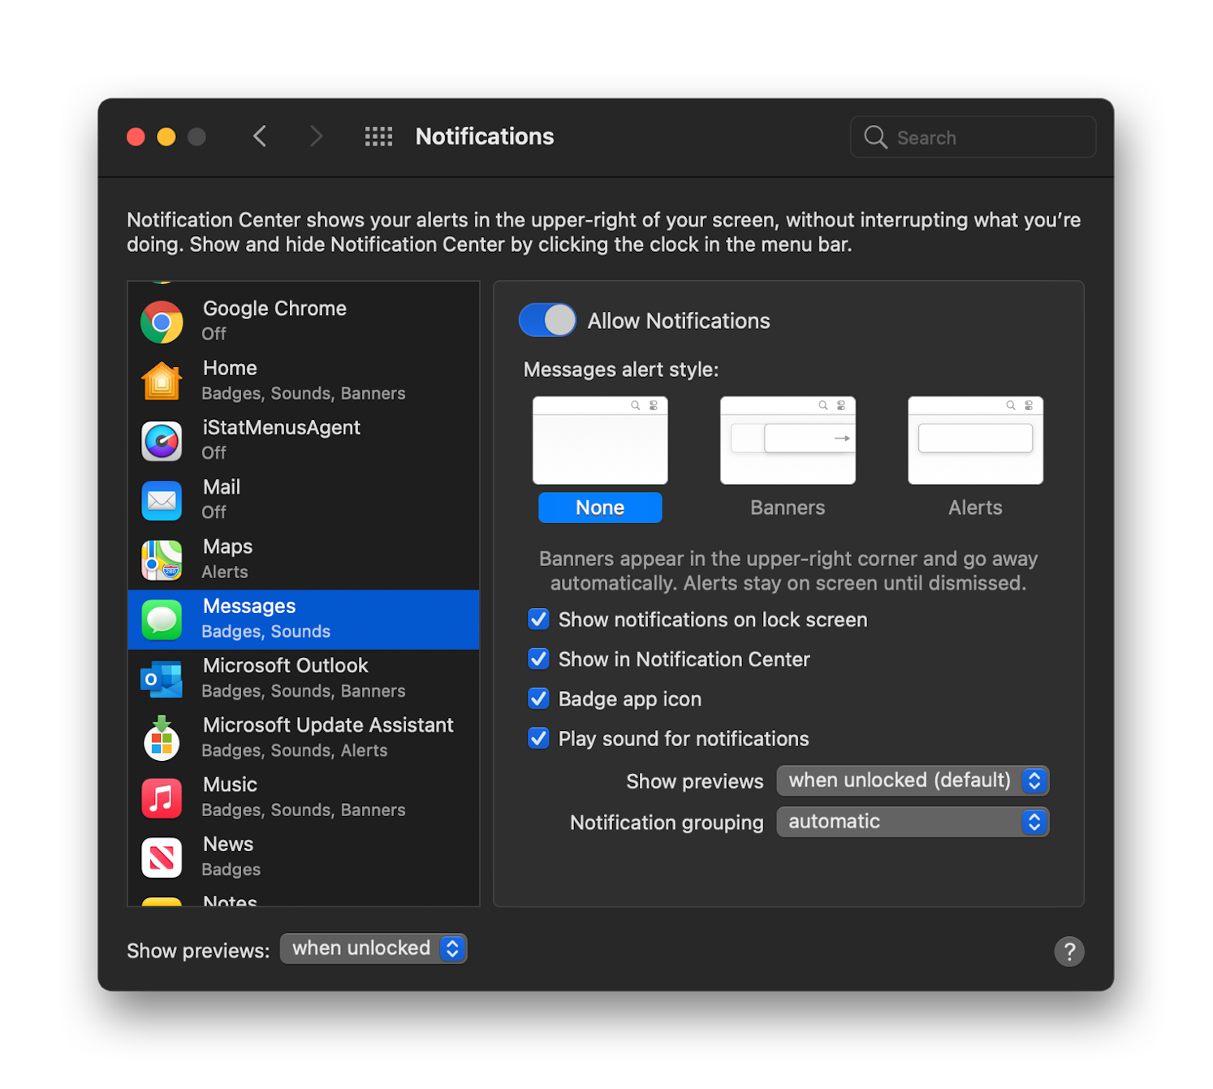The image size is (1213, 1089).
Task: Open Notification grouping dropdown set to automatic
Action: click(913, 822)
